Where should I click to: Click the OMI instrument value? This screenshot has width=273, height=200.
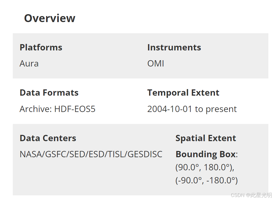[x=156, y=63]
